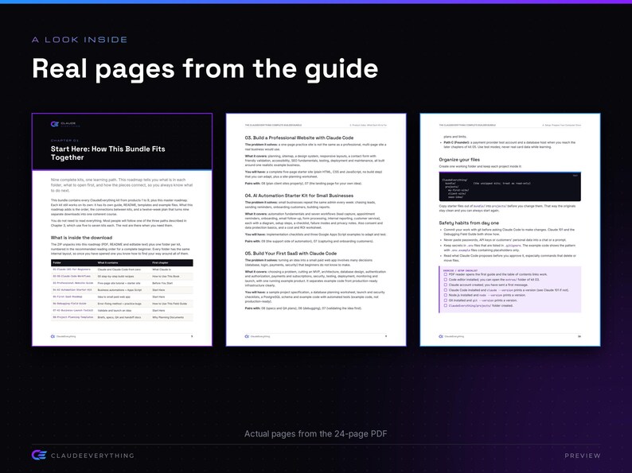Click ClaudeEverything logo in third page's footer

point(441,336)
